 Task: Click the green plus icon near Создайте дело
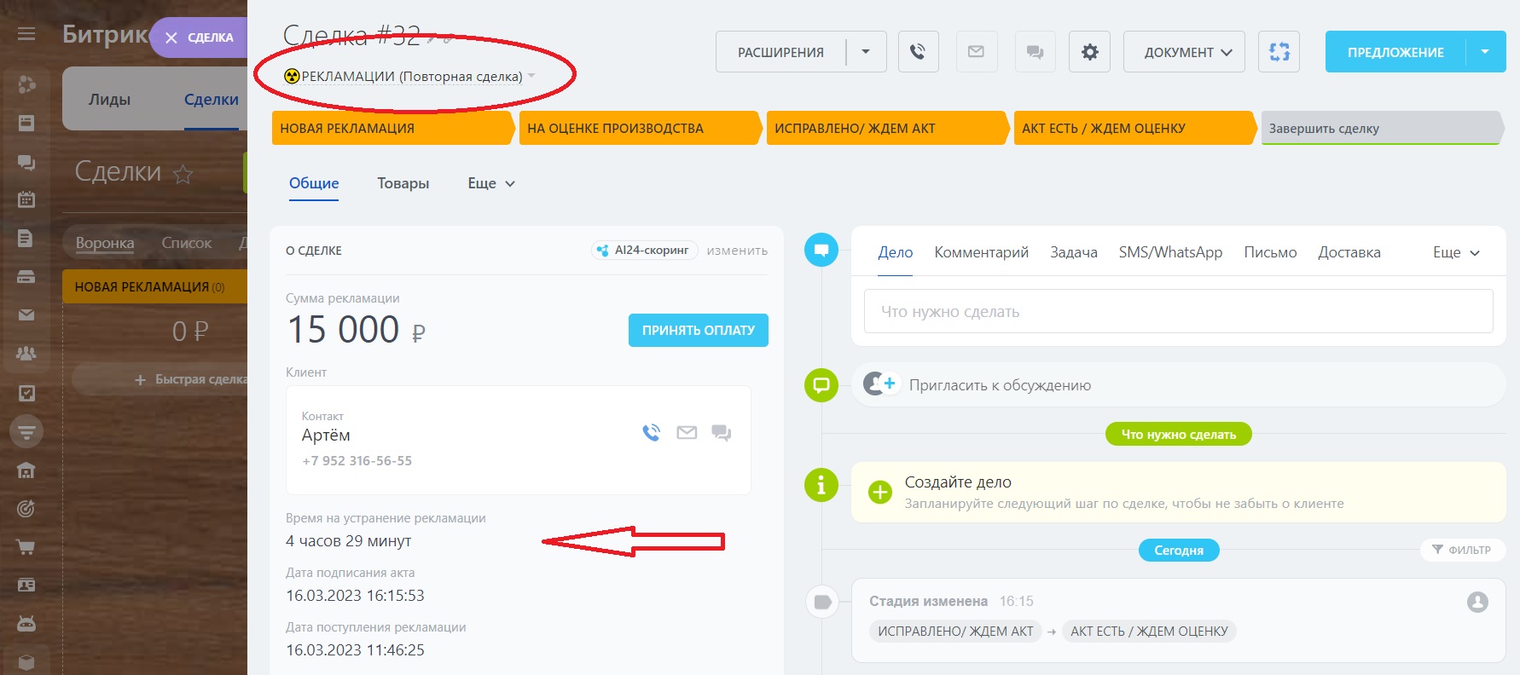point(879,492)
